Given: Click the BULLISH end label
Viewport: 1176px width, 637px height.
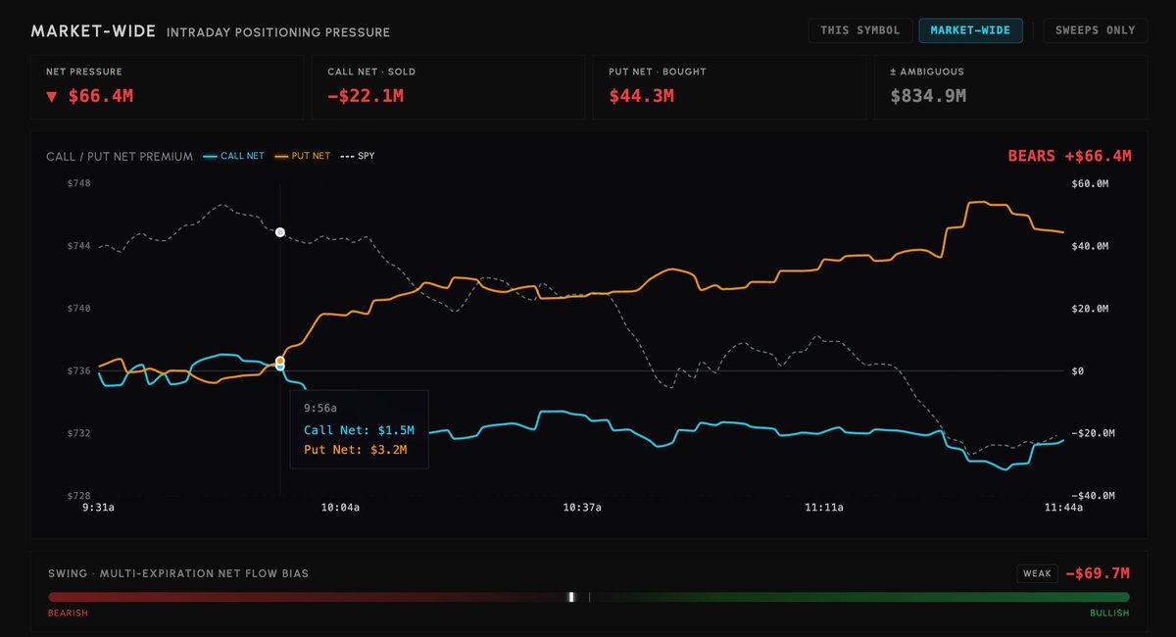Looking at the screenshot, I should tap(1109, 613).
